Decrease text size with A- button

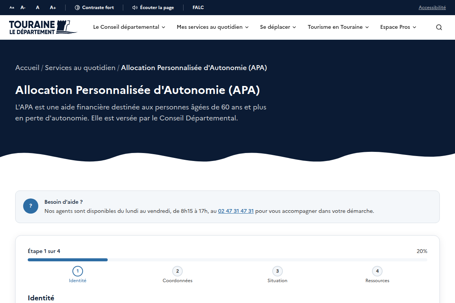click(x=23, y=8)
